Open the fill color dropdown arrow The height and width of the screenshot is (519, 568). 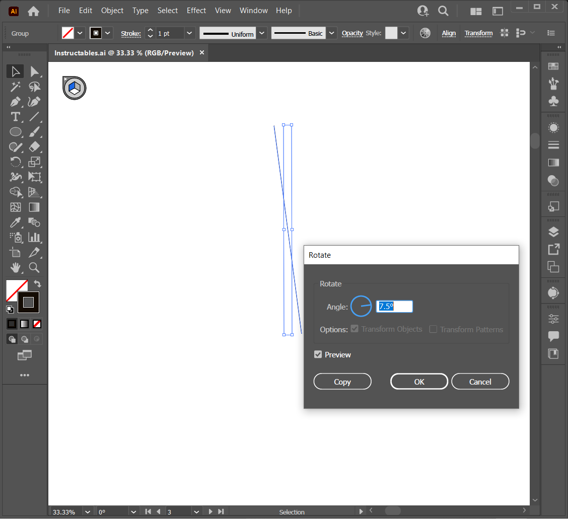tap(80, 33)
